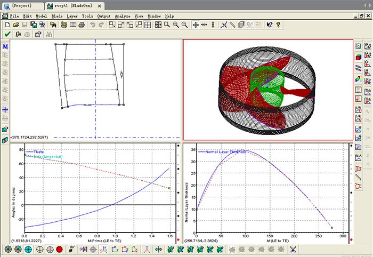The width and height of the screenshot is (373, 257).
Task: Click the scissors icon in bottom toolbar
Action: coord(293,249)
